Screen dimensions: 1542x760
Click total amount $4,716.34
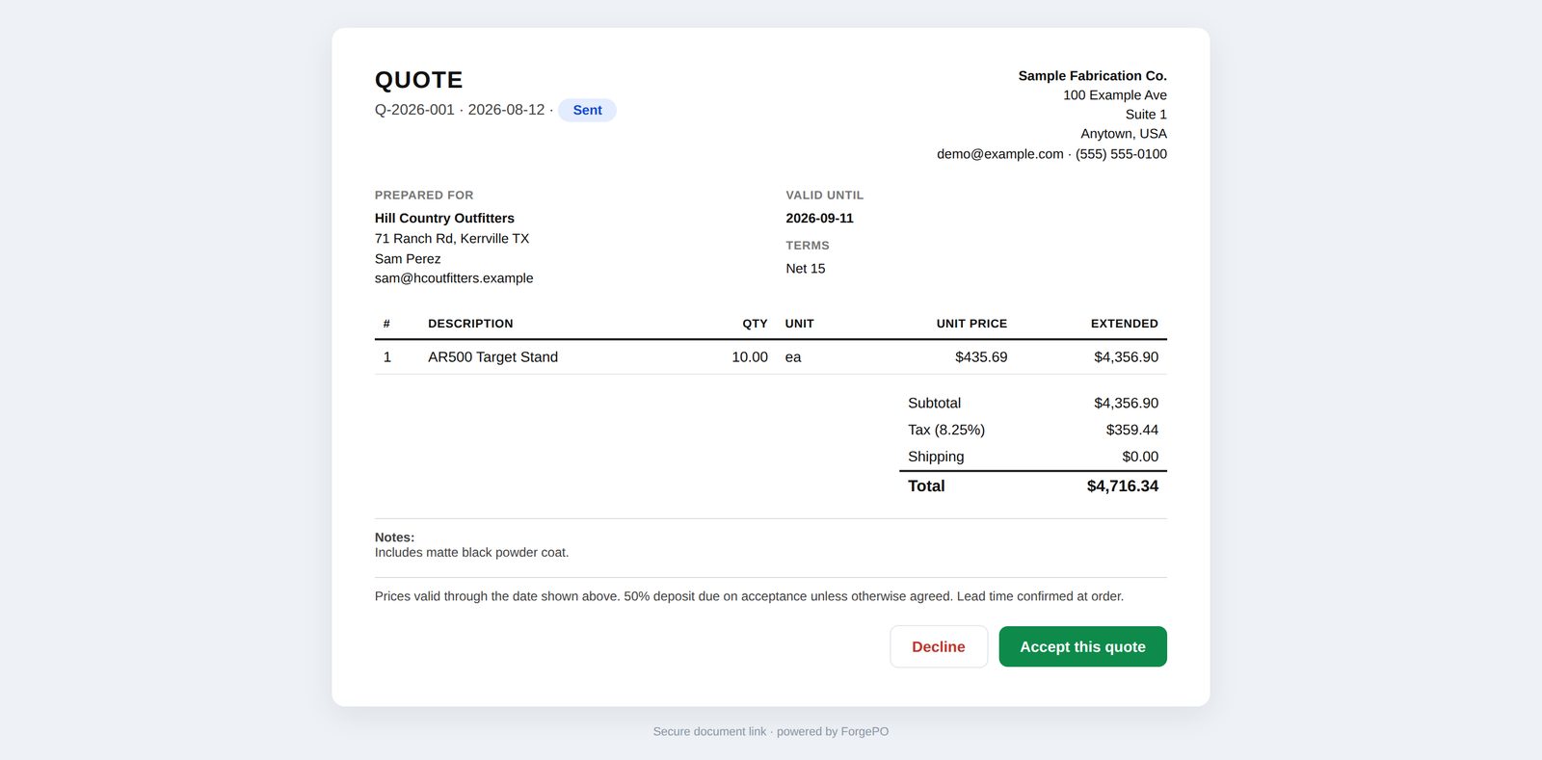pos(1122,485)
